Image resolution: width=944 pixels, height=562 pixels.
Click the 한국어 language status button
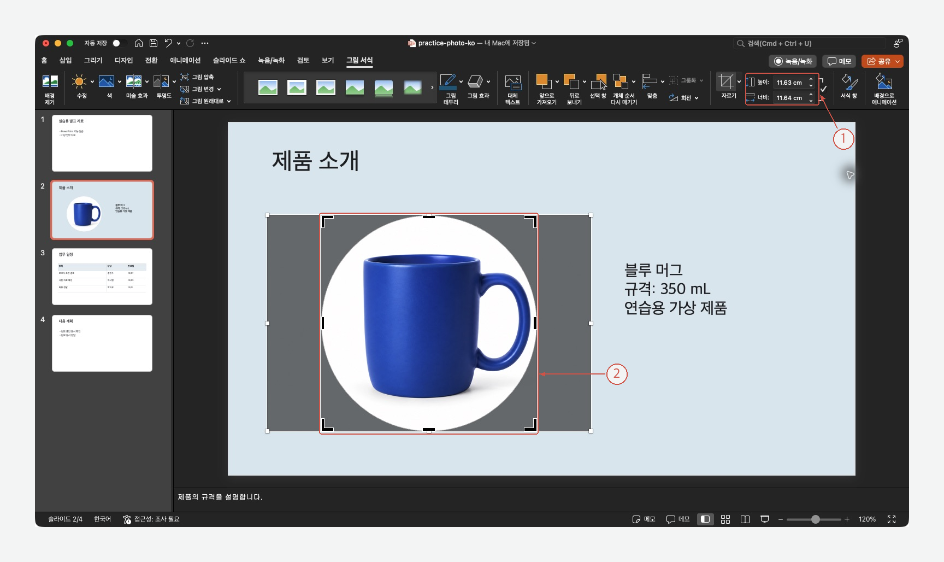[x=102, y=519]
